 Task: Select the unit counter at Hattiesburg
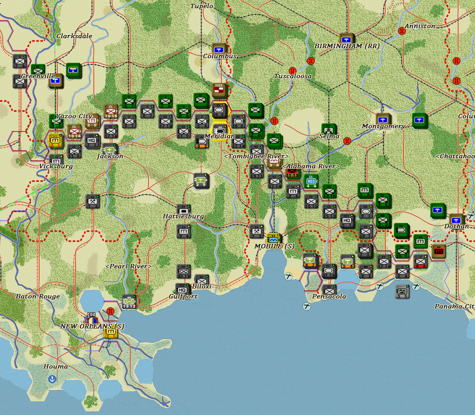tap(184, 211)
